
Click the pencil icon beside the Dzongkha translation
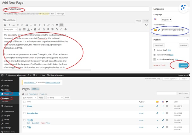[159, 30]
